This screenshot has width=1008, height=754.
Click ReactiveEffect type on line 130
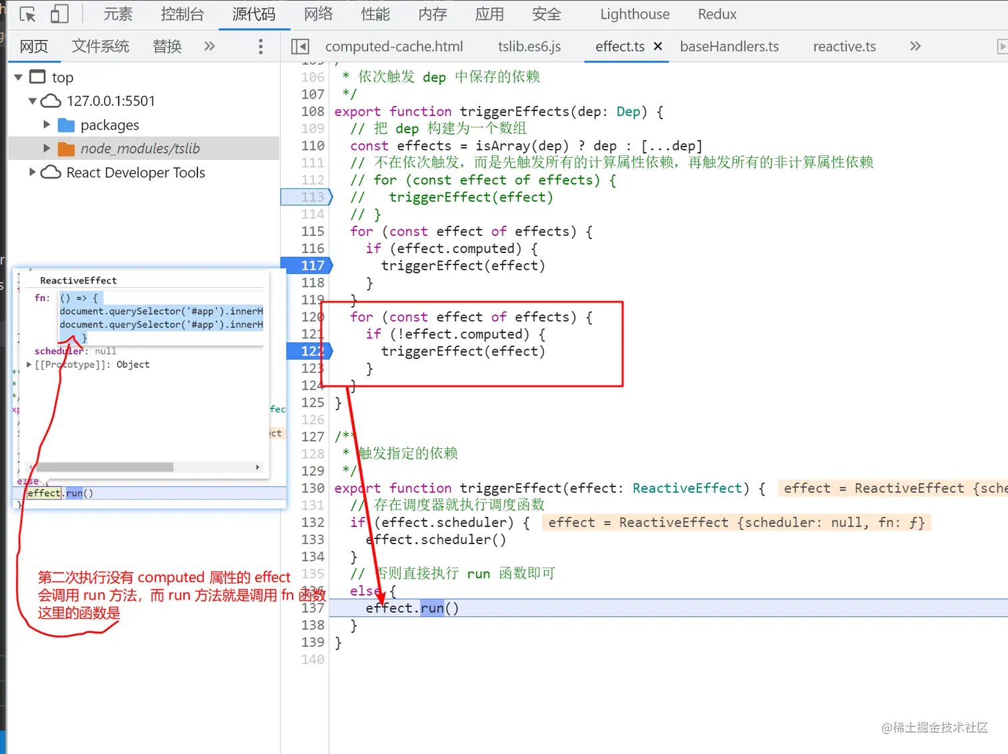coord(687,488)
